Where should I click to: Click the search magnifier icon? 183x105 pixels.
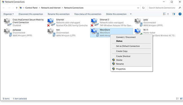point(180,8)
